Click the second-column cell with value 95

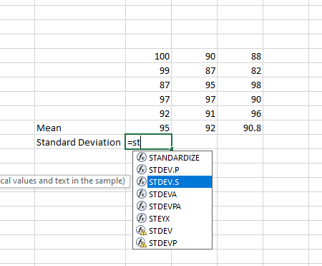coord(194,85)
